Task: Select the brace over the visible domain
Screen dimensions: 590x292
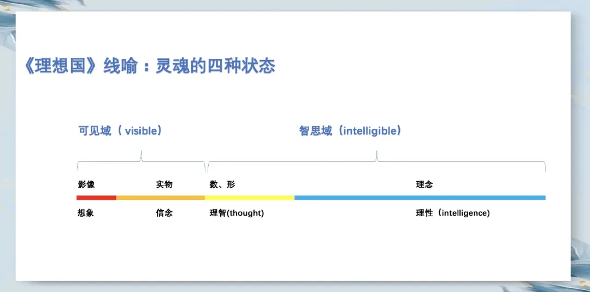Action: point(141,161)
